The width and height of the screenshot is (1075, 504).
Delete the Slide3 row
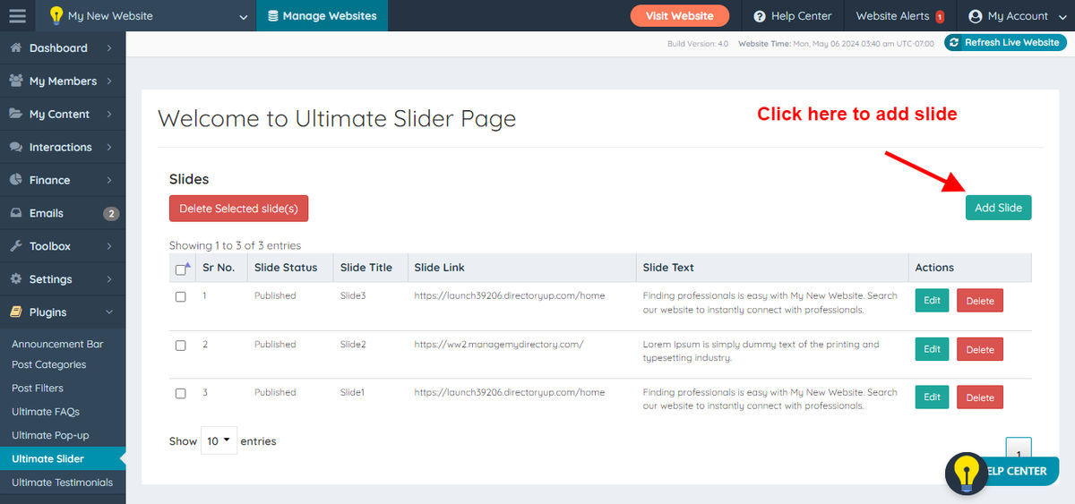(x=980, y=301)
